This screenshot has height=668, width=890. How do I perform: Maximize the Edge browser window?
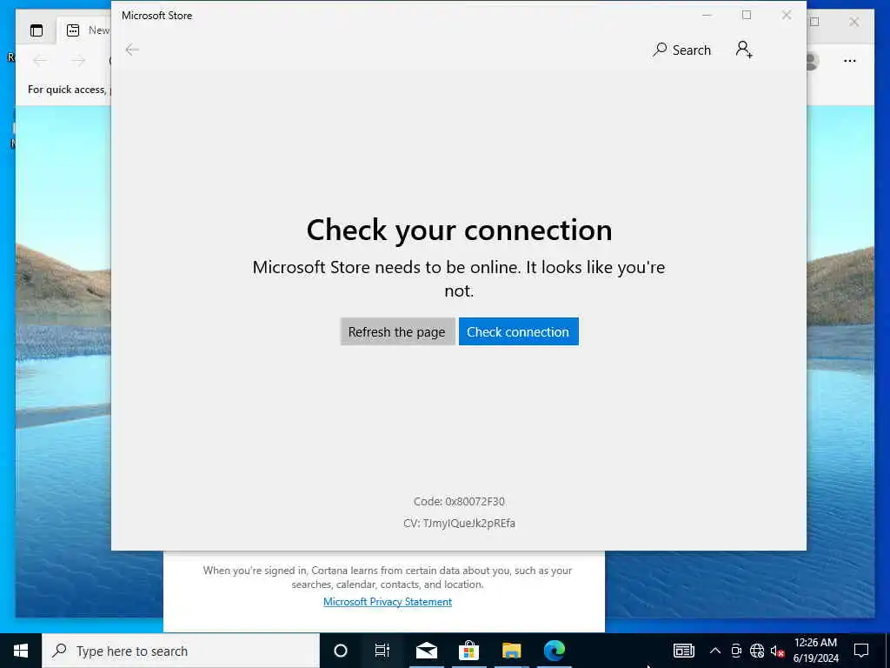point(815,22)
